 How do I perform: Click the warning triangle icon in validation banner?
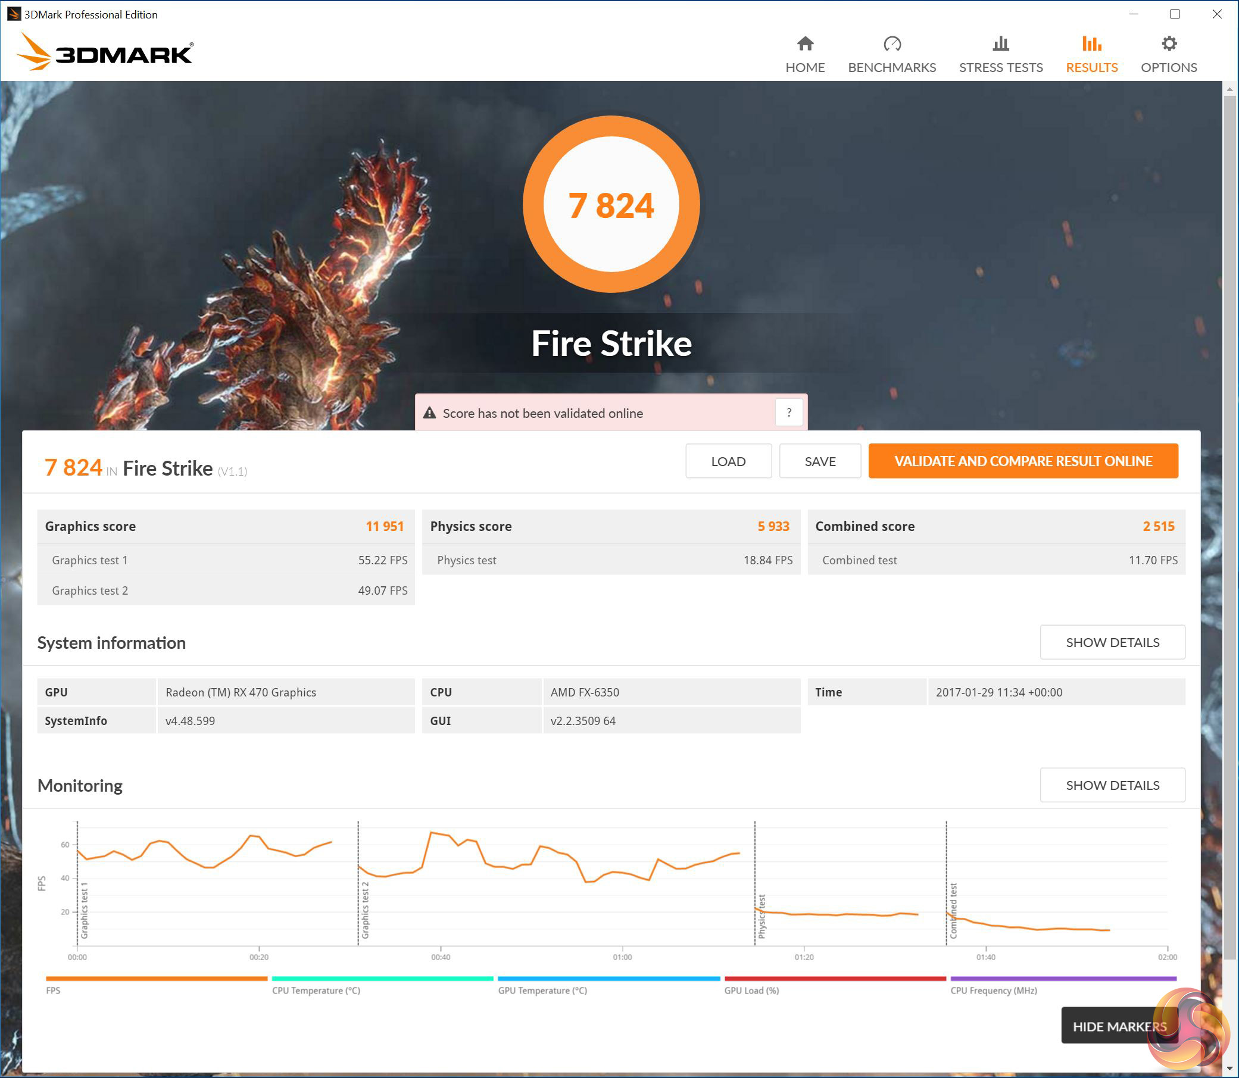click(x=429, y=413)
